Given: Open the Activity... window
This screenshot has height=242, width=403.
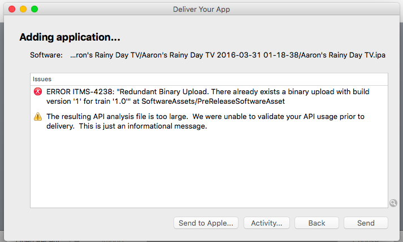Looking at the screenshot, I should (x=267, y=223).
